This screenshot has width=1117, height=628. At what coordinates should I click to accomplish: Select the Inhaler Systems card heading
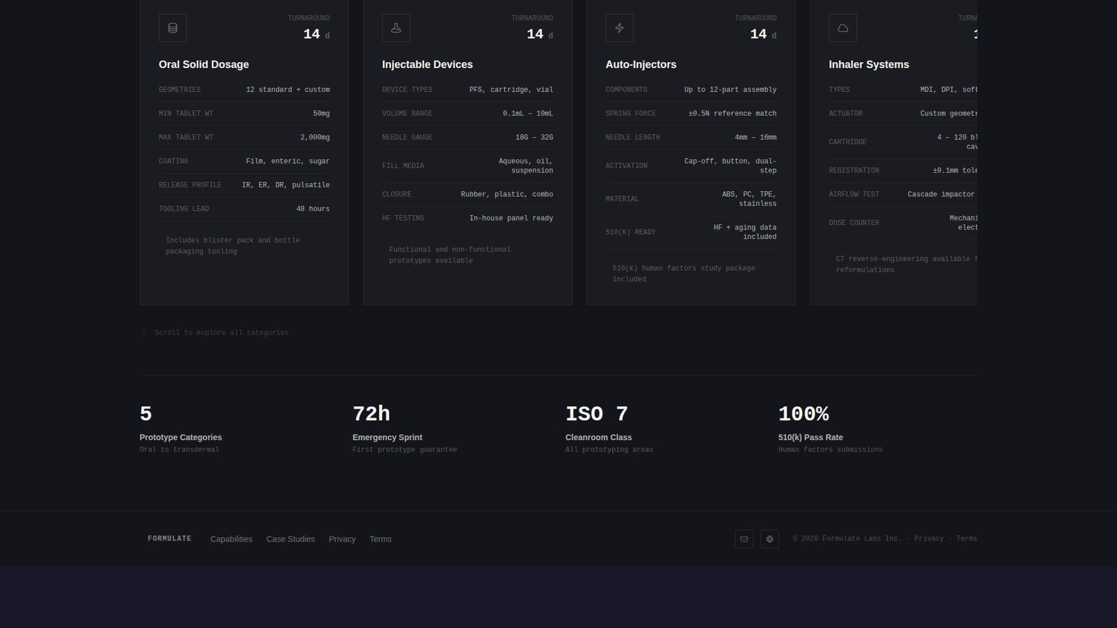click(869, 65)
